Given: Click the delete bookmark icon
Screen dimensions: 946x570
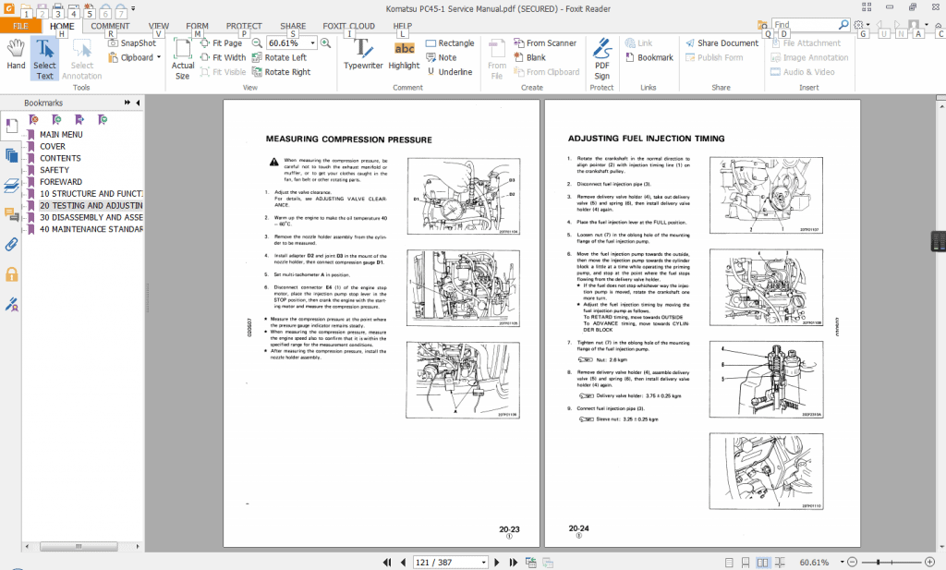Looking at the screenshot, I should click(x=34, y=119).
